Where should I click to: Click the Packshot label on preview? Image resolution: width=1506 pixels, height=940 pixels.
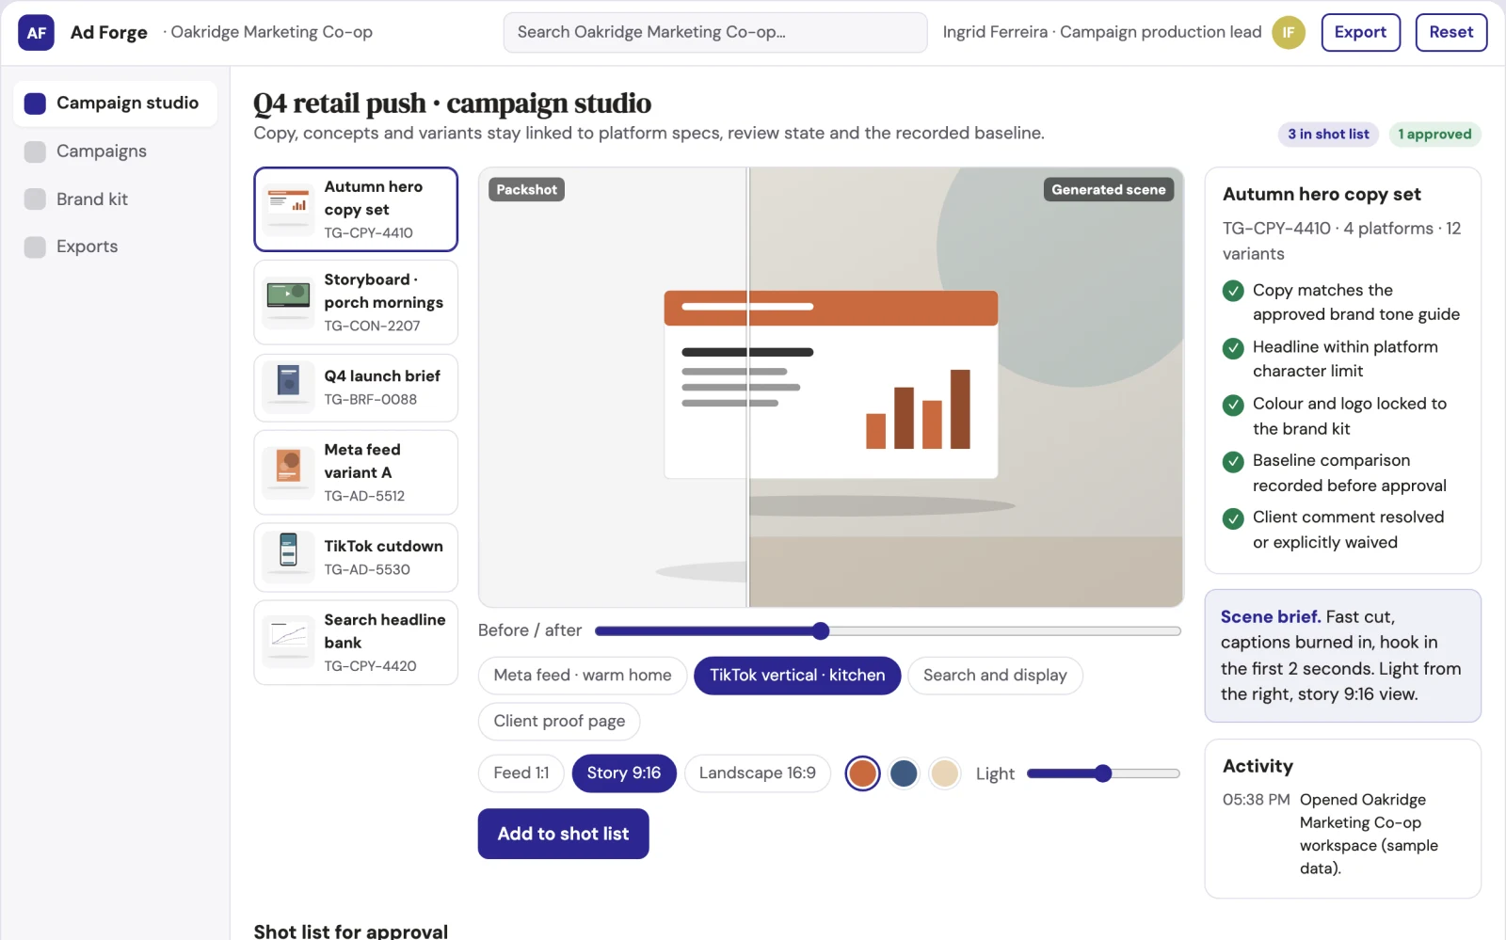[526, 190]
